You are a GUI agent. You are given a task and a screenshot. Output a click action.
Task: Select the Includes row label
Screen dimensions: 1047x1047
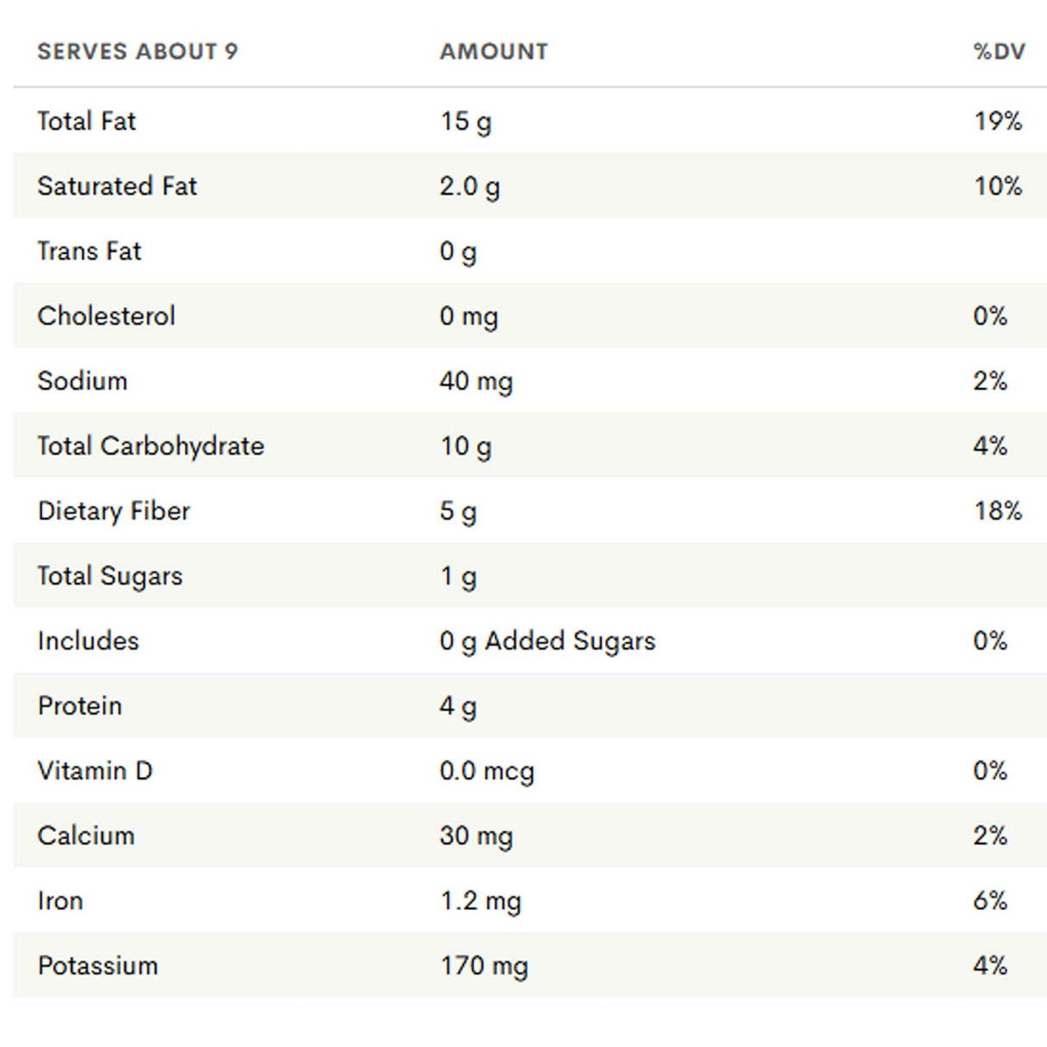(88, 641)
